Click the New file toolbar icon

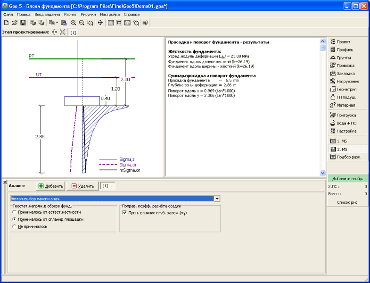[6, 23]
